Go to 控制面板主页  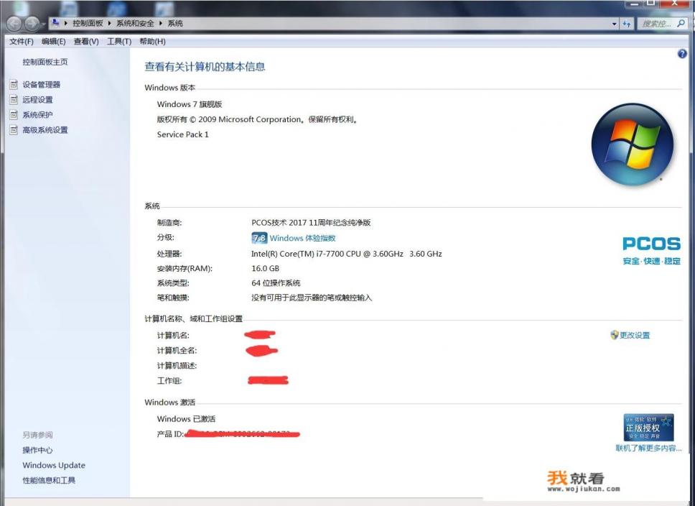tap(45, 62)
